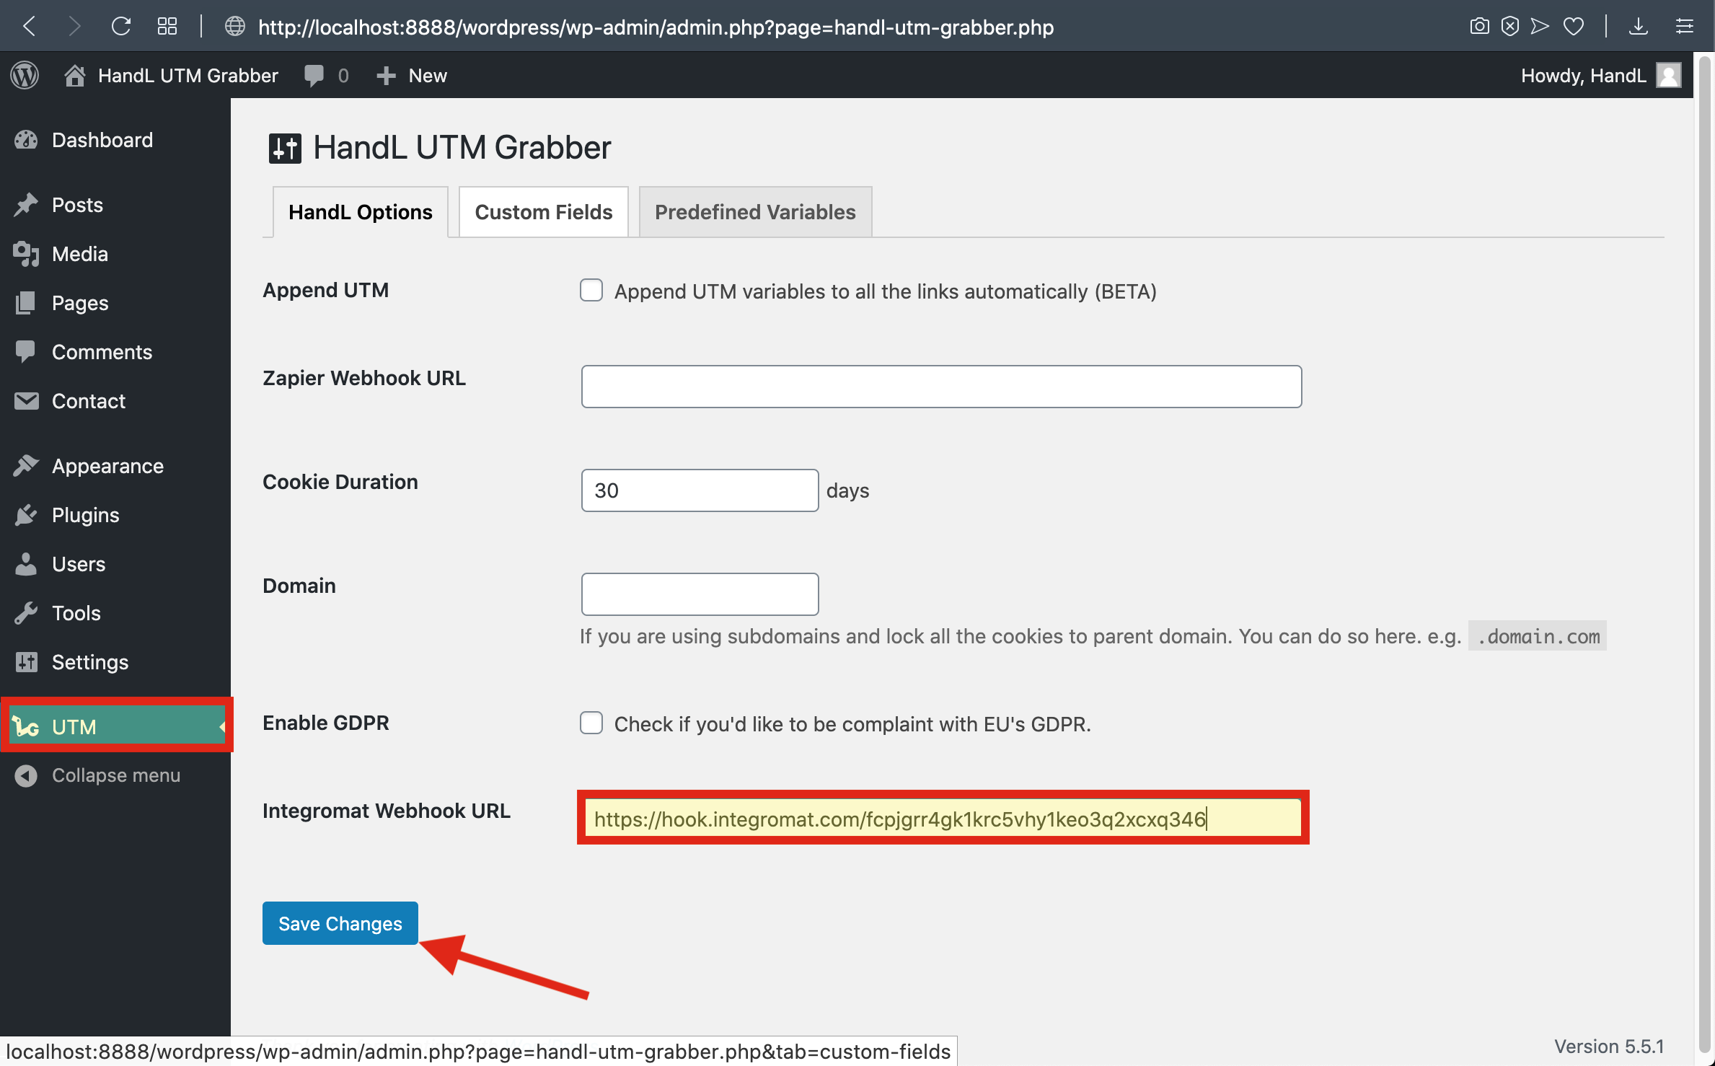Click the user avatar icon
The width and height of the screenshot is (1715, 1066).
click(1669, 75)
